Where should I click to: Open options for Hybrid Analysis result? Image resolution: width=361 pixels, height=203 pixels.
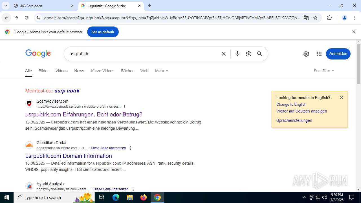133,189
